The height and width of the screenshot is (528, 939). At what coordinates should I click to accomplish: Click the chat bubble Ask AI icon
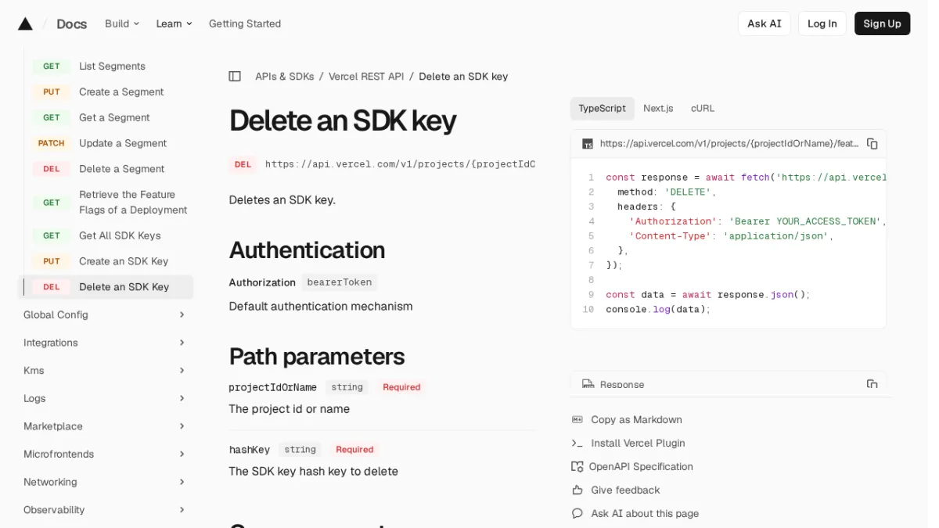click(x=577, y=514)
